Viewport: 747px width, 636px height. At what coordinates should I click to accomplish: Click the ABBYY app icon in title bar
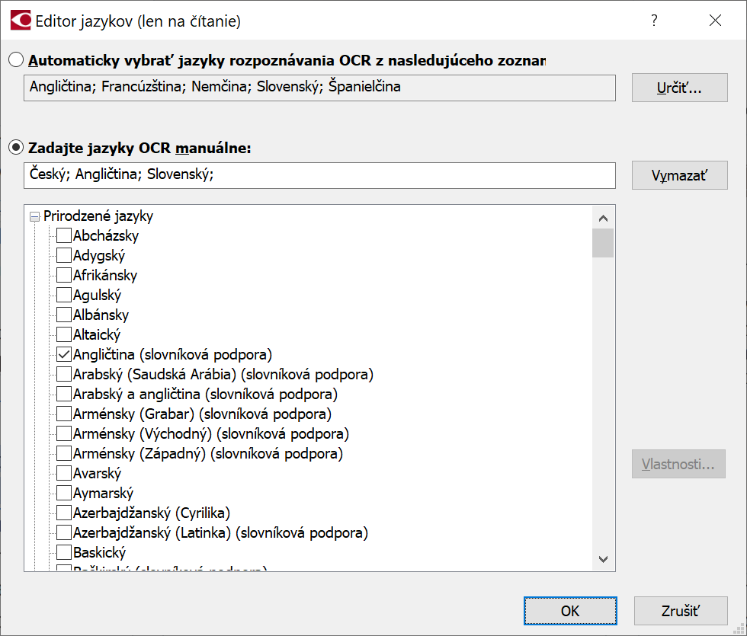(x=21, y=21)
